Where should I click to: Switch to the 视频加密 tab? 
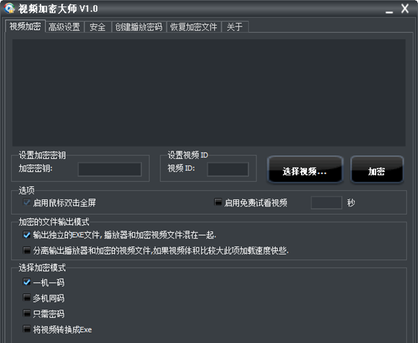coord(25,26)
